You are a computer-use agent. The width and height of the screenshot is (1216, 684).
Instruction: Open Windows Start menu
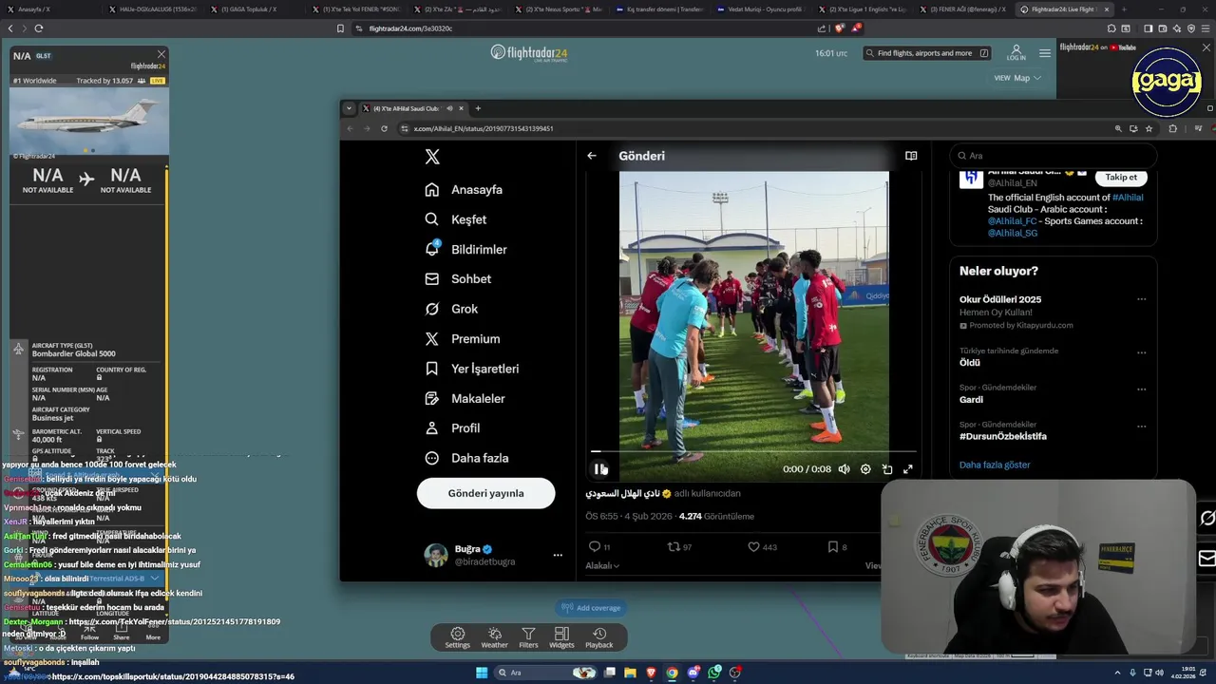point(482,673)
